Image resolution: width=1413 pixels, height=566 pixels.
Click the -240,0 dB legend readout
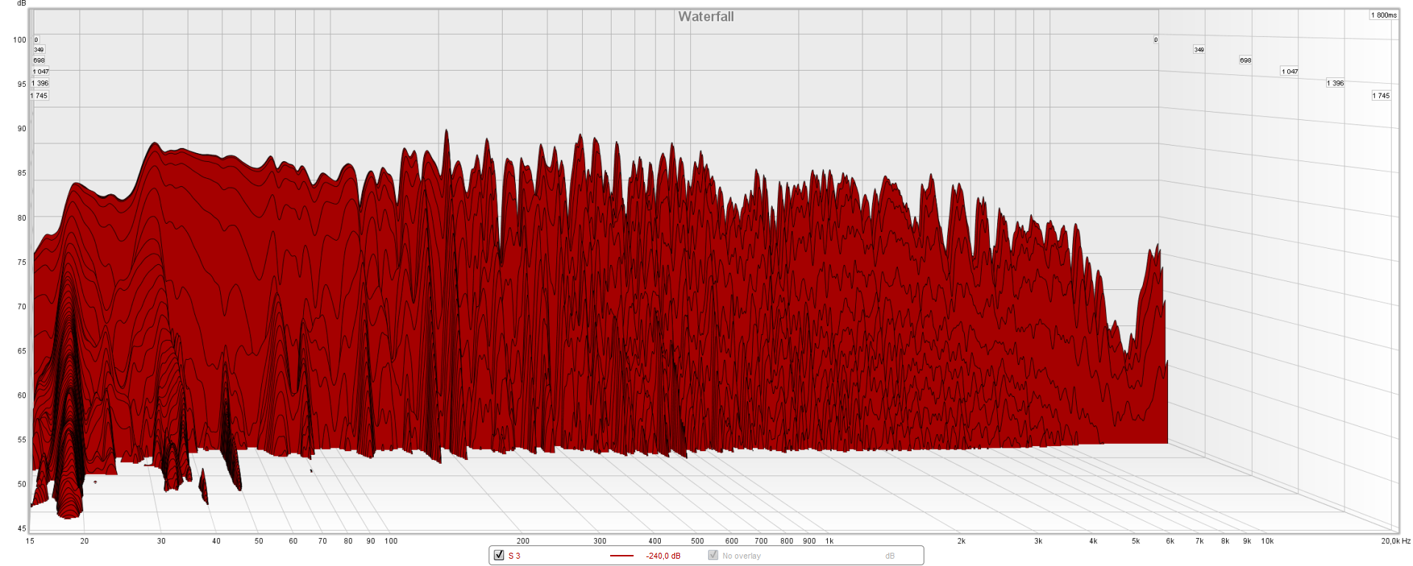[x=662, y=556]
